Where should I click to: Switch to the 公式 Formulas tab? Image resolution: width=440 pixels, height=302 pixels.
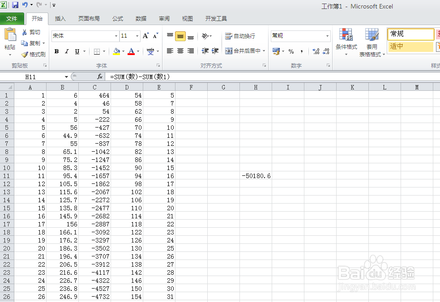click(x=118, y=19)
